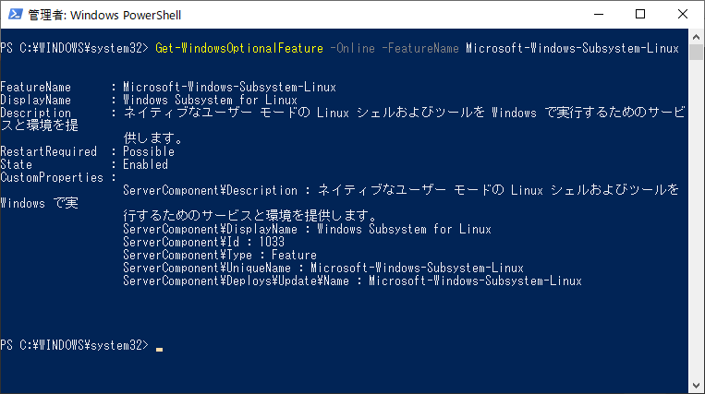Click the ServerComponent Type Feature line
This screenshot has height=394, width=705.
click(x=220, y=256)
